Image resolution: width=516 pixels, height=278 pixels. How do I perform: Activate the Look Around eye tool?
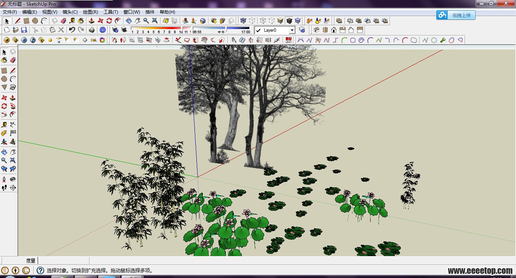coord(13,179)
